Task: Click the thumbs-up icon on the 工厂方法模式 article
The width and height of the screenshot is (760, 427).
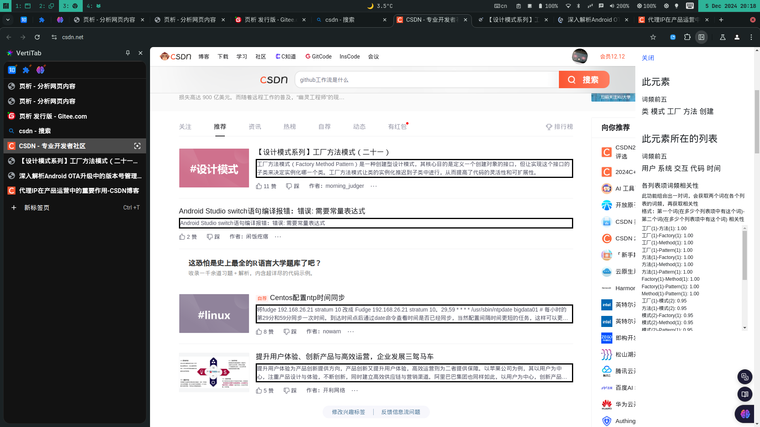Action: (259, 186)
